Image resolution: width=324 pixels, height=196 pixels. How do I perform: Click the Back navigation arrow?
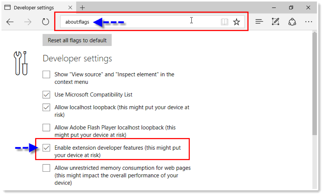(10, 22)
